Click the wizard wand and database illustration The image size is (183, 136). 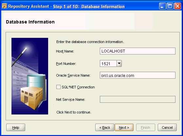pos(30,76)
